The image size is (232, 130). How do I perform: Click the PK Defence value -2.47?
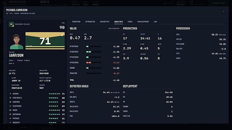click(116, 63)
